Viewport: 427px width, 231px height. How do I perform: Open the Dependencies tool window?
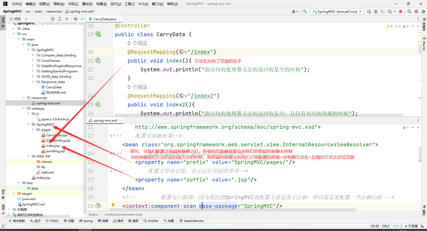tap(191, 221)
